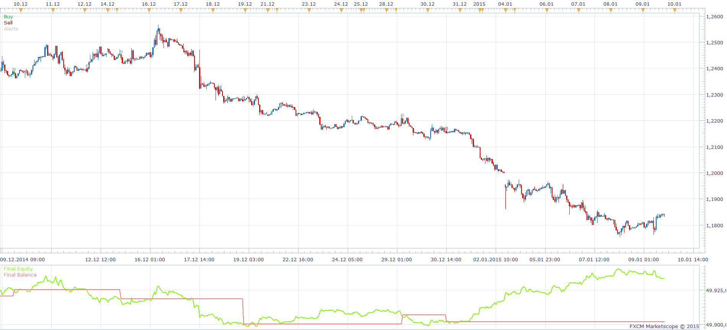
Task: Select the 31.12 date label on top axis
Action: click(x=460, y=4)
